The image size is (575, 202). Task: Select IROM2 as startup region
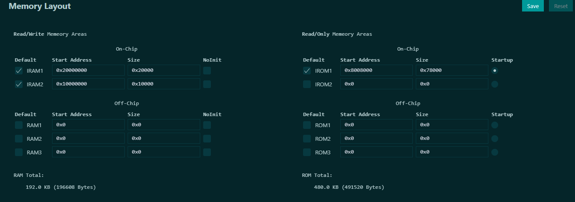tap(495, 84)
